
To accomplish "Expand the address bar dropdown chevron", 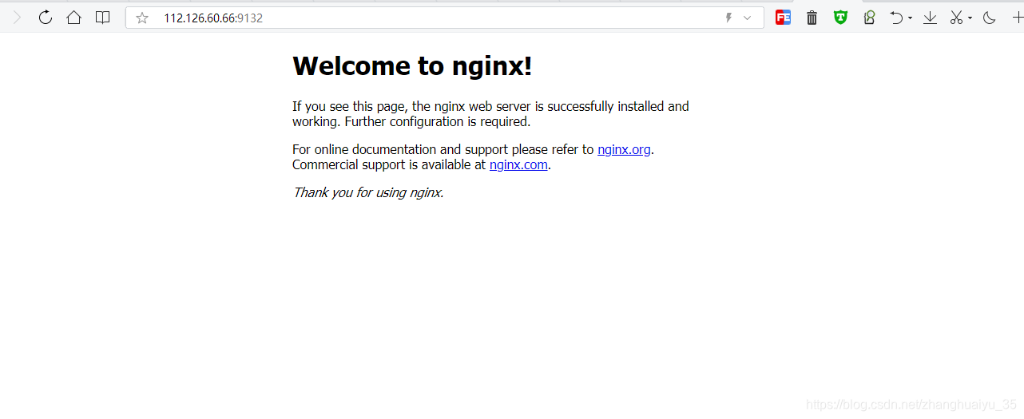I will pos(748,18).
